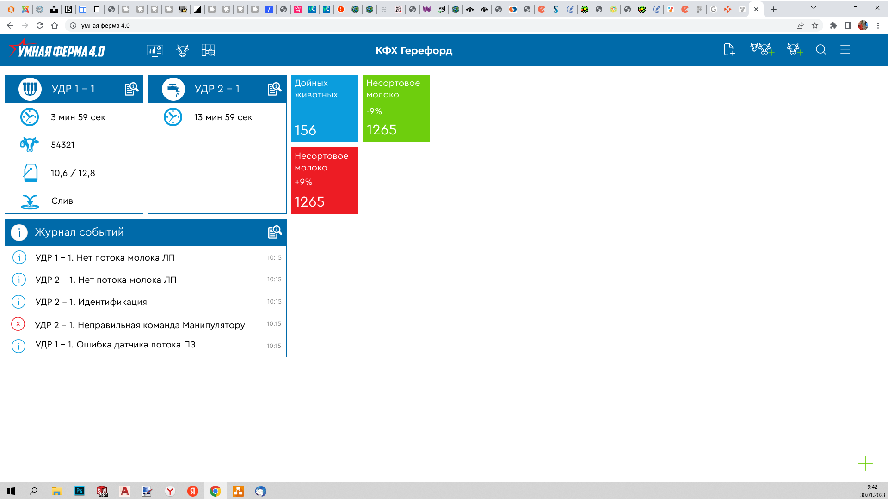Expand the browser tab search chevron

click(814, 8)
